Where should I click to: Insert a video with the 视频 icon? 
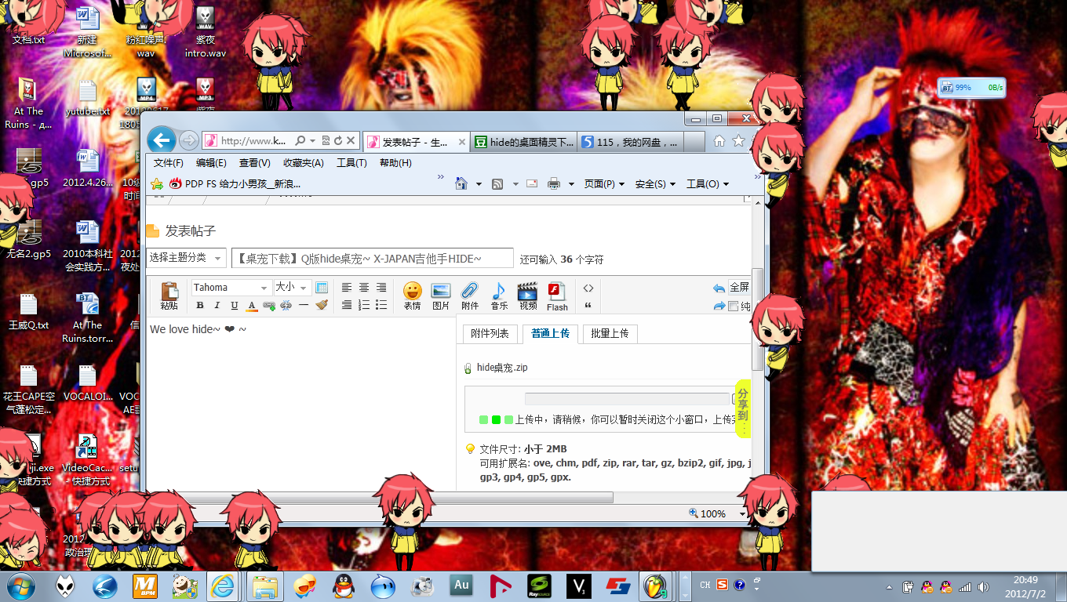click(x=528, y=296)
